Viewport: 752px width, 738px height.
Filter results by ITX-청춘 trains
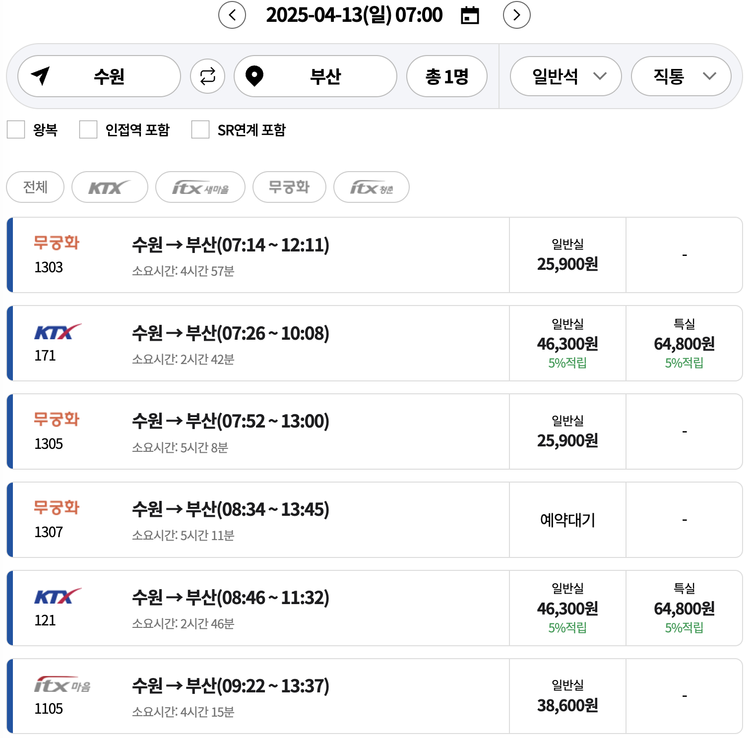coord(372,187)
